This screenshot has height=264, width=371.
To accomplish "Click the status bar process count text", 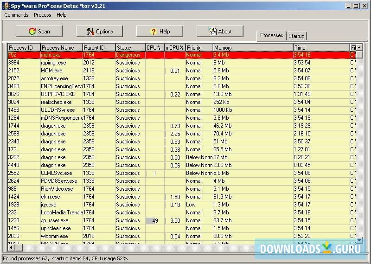I will pyautogui.click(x=26, y=258).
